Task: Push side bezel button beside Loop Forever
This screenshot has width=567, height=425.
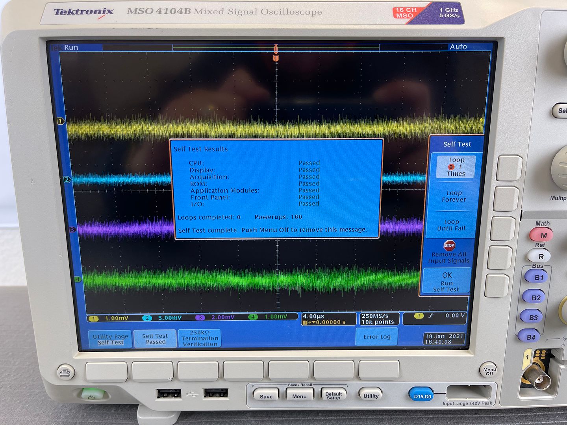Action: (506, 199)
